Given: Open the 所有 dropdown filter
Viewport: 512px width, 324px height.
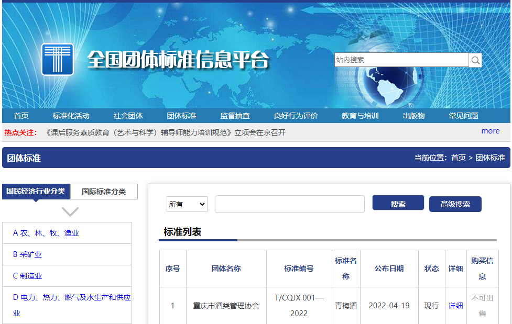Looking at the screenshot, I should 187,204.
